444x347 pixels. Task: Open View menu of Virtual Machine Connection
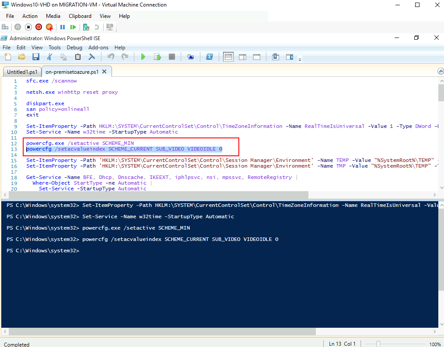[x=105, y=16]
